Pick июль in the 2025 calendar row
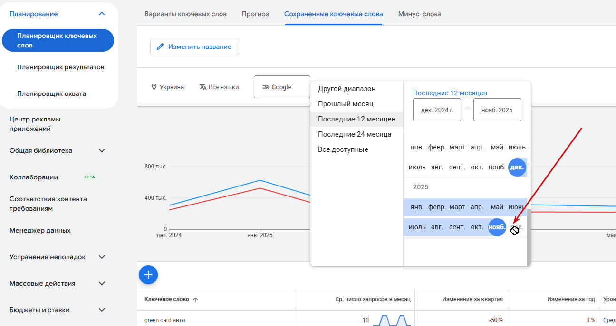The width and height of the screenshot is (616, 326). [x=417, y=227]
